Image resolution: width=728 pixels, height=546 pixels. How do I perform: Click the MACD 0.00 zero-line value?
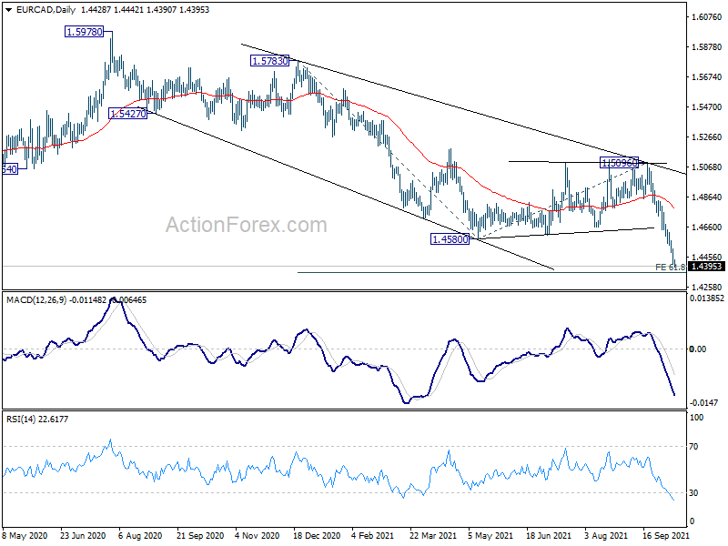(x=698, y=349)
